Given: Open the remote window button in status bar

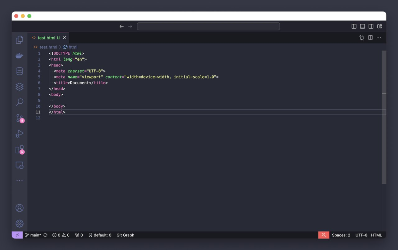Looking at the screenshot, I should (17, 235).
